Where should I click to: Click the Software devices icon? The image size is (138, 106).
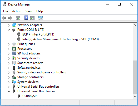[14, 68]
